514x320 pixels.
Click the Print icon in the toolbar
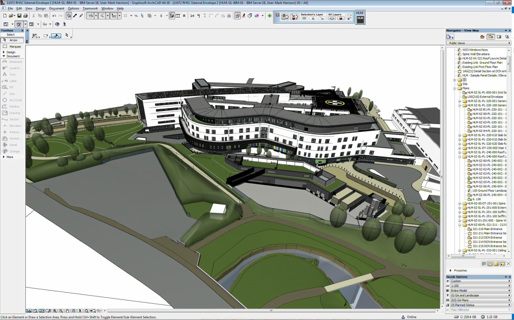(x=26, y=16)
